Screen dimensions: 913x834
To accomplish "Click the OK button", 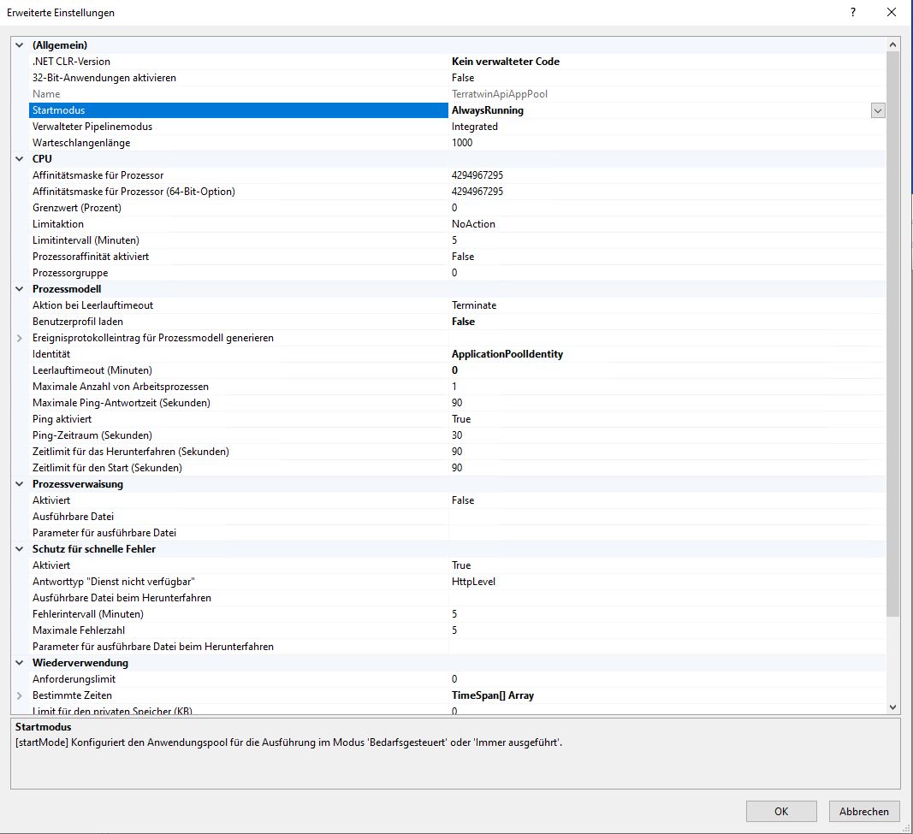I will click(780, 811).
